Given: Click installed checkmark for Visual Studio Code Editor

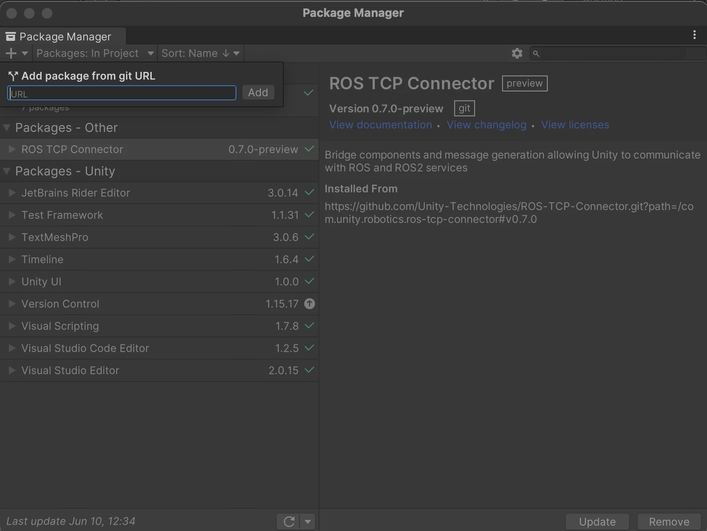Looking at the screenshot, I should coord(309,348).
